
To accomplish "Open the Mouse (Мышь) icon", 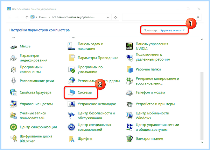I will click(x=14, y=46).
